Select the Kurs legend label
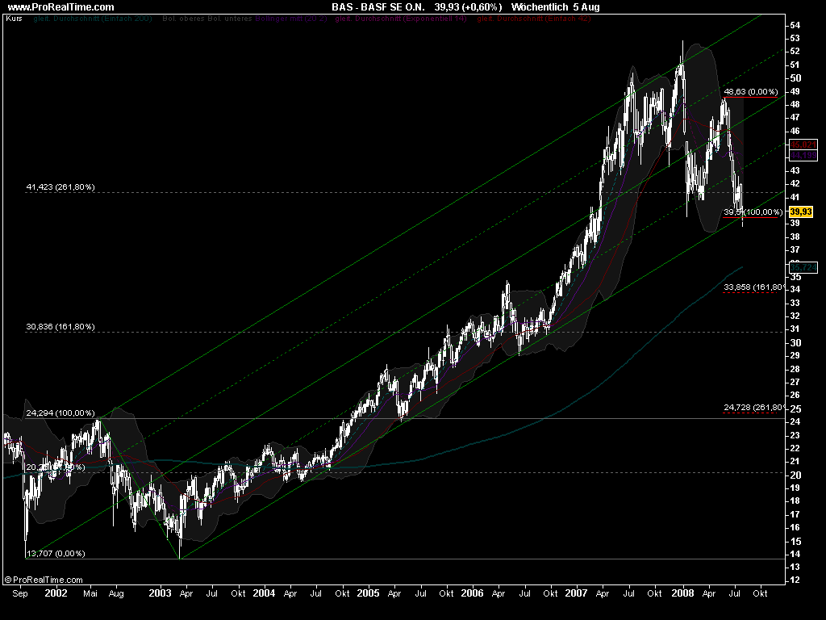The height and width of the screenshot is (620, 826). click(x=15, y=19)
